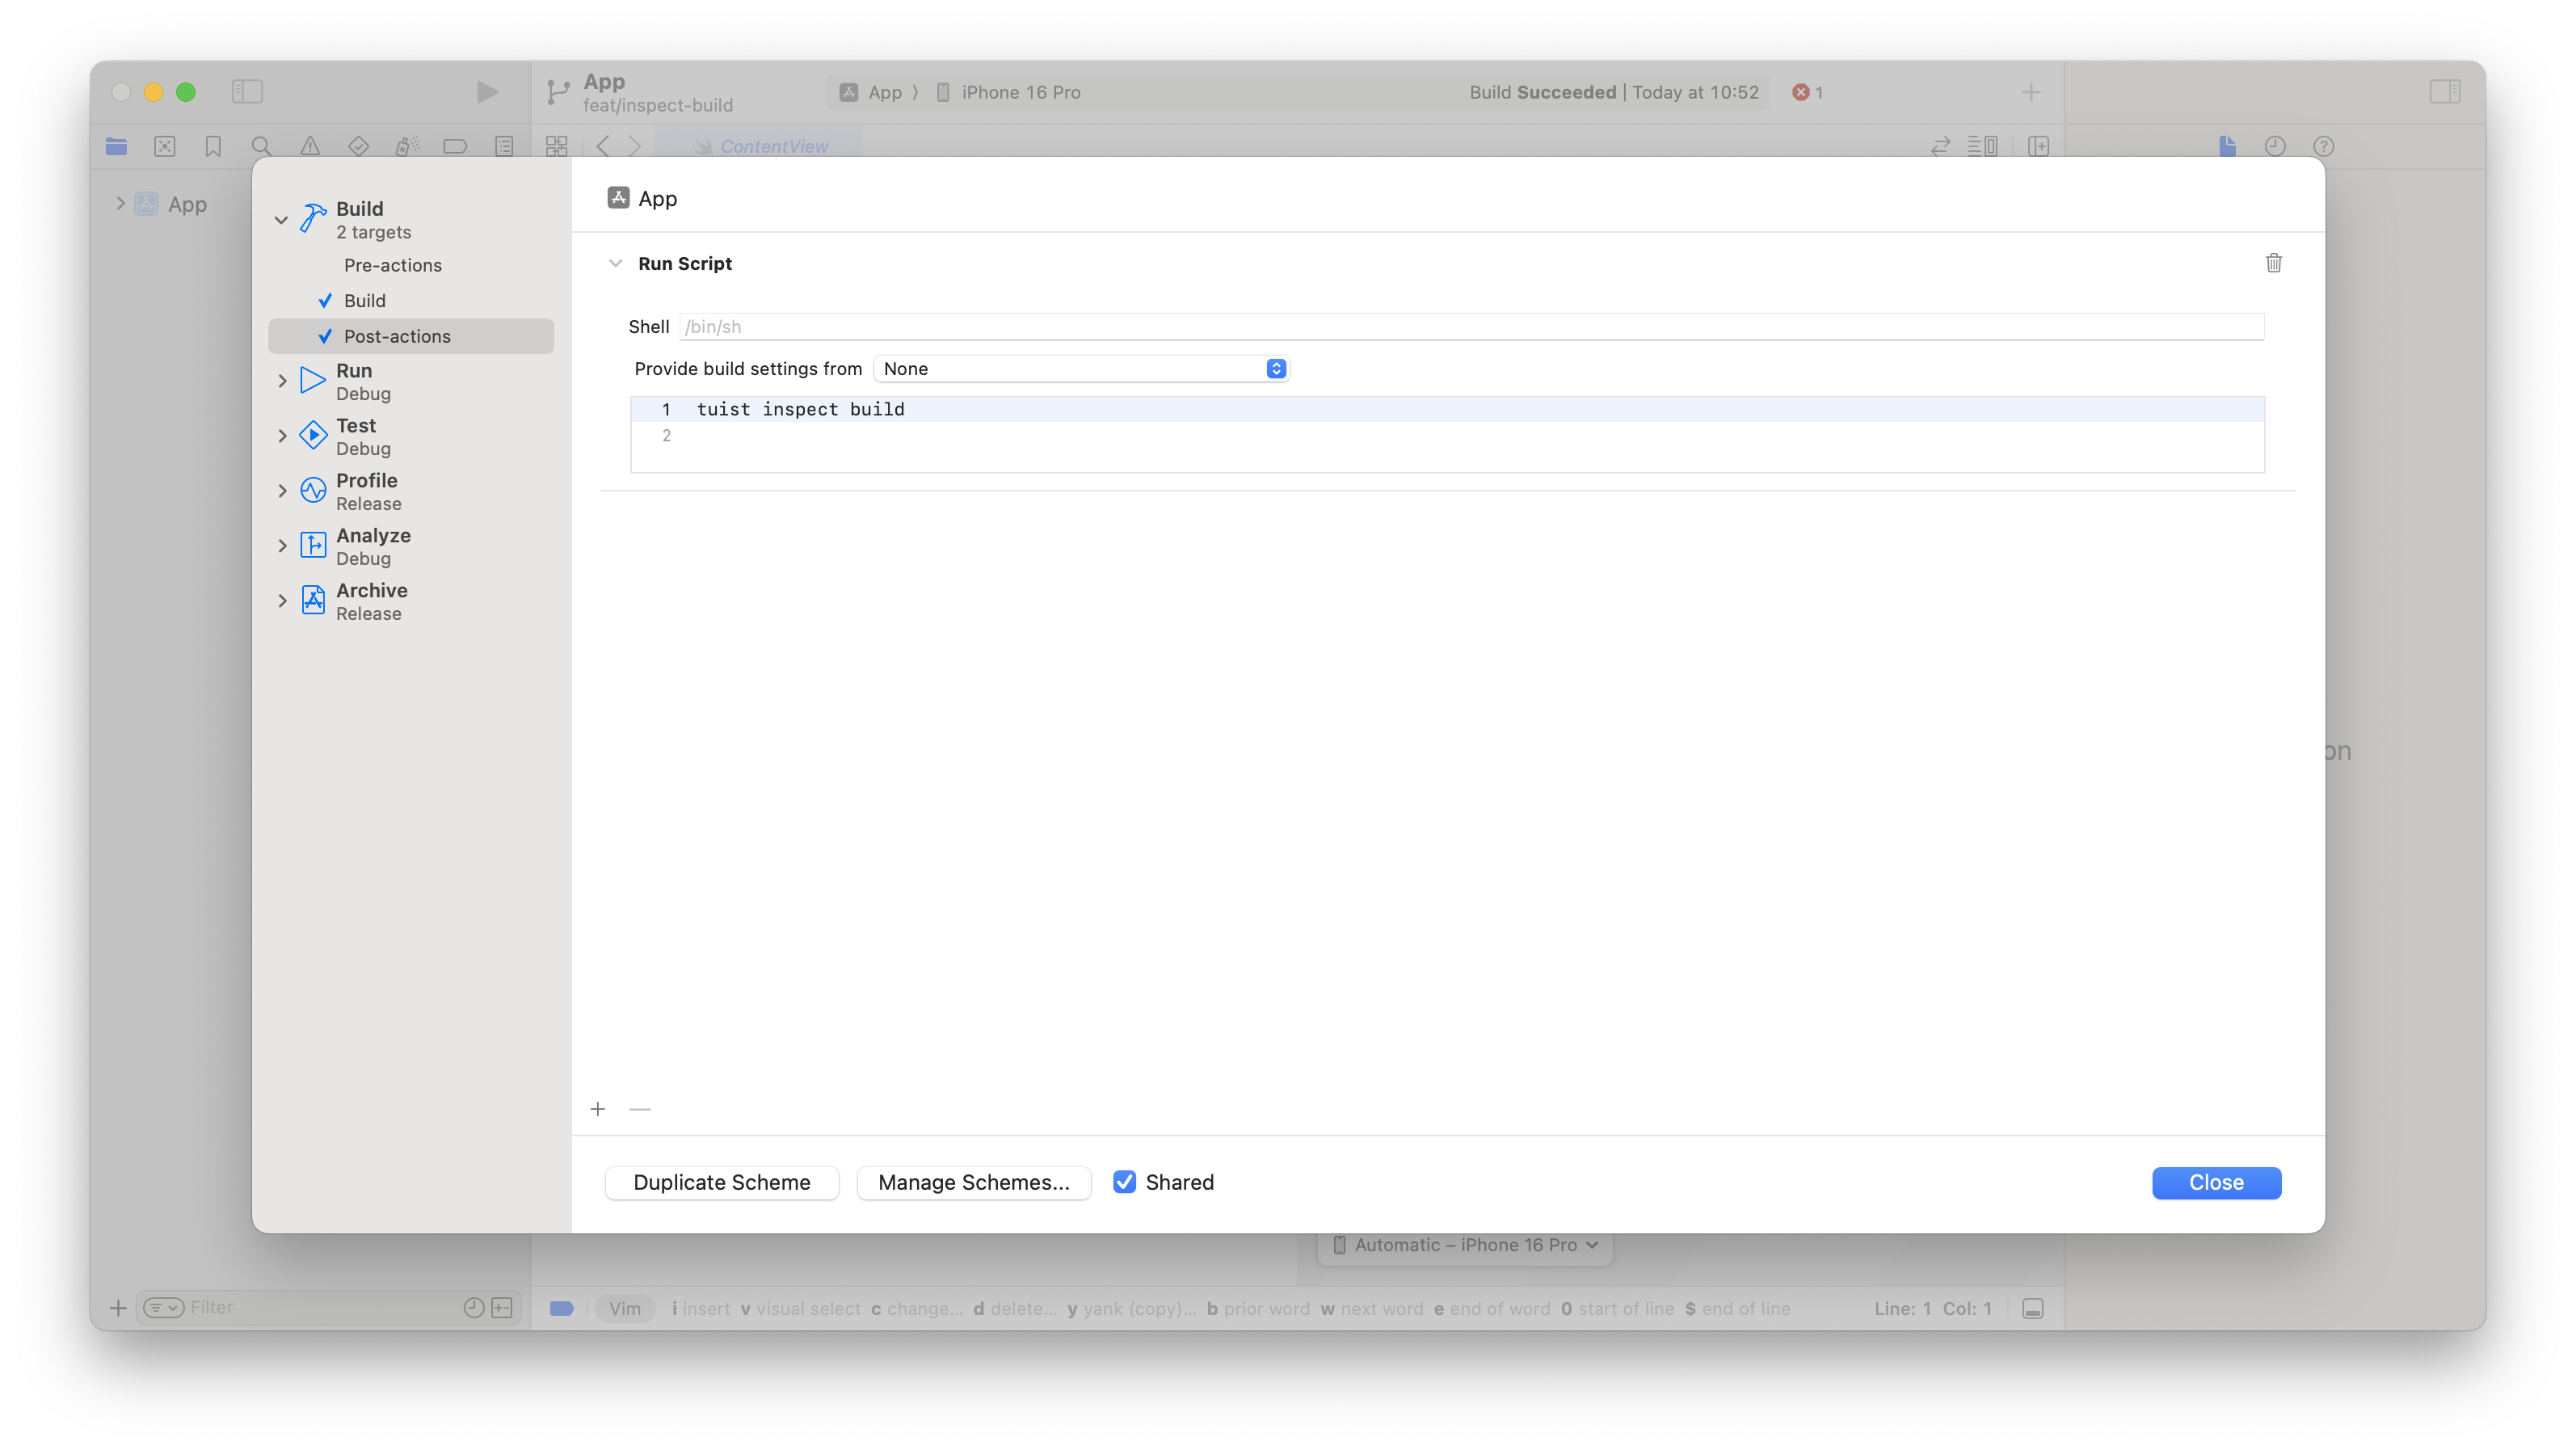Image resolution: width=2576 pixels, height=1450 pixels.
Task: Click the Profile waveform icon
Action: pyautogui.click(x=313, y=490)
